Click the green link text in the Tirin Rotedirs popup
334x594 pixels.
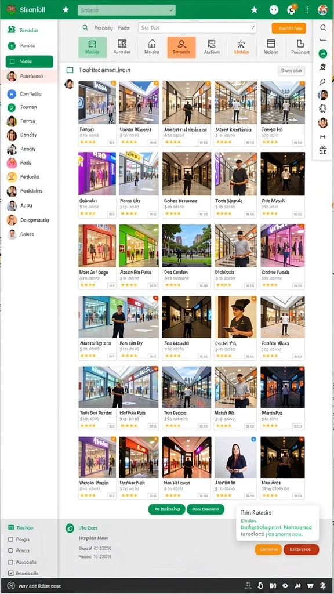tap(276, 527)
